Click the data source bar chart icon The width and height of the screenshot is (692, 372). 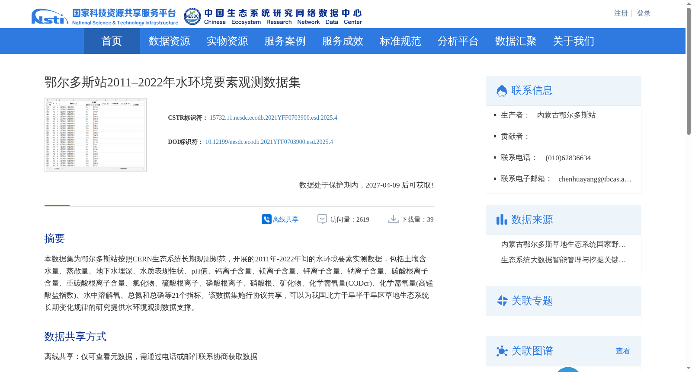(x=502, y=219)
